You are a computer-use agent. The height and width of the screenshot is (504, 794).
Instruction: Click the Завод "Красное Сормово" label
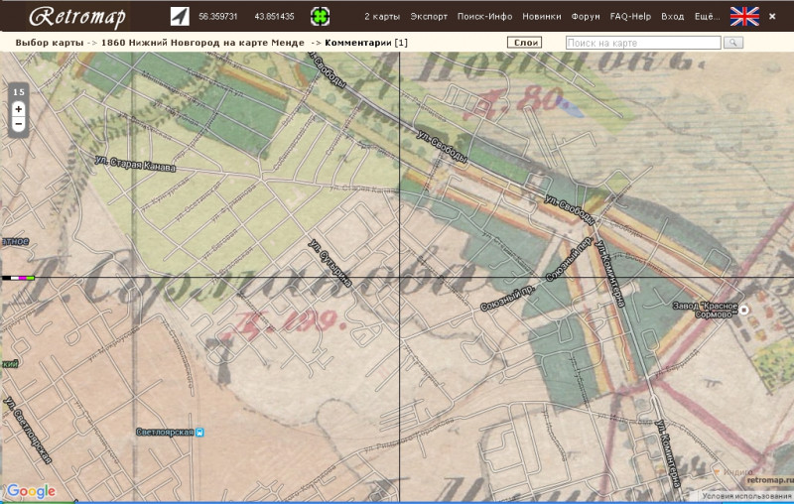click(x=705, y=311)
